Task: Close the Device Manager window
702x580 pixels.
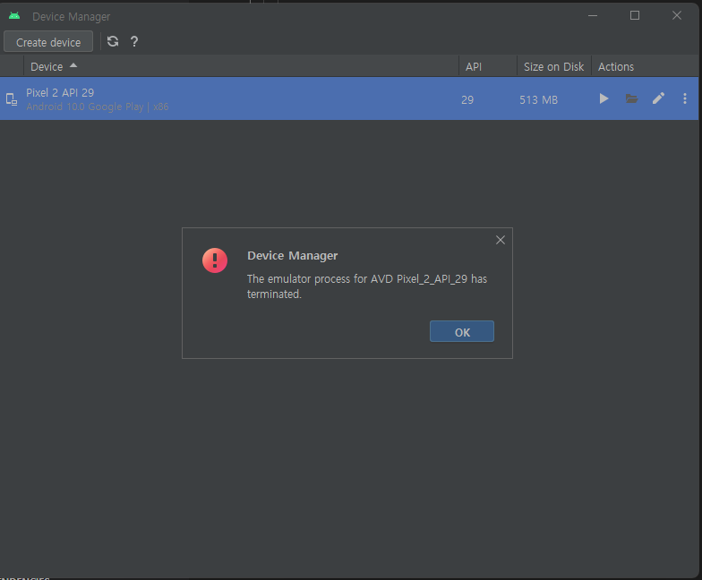Action: tap(677, 16)
